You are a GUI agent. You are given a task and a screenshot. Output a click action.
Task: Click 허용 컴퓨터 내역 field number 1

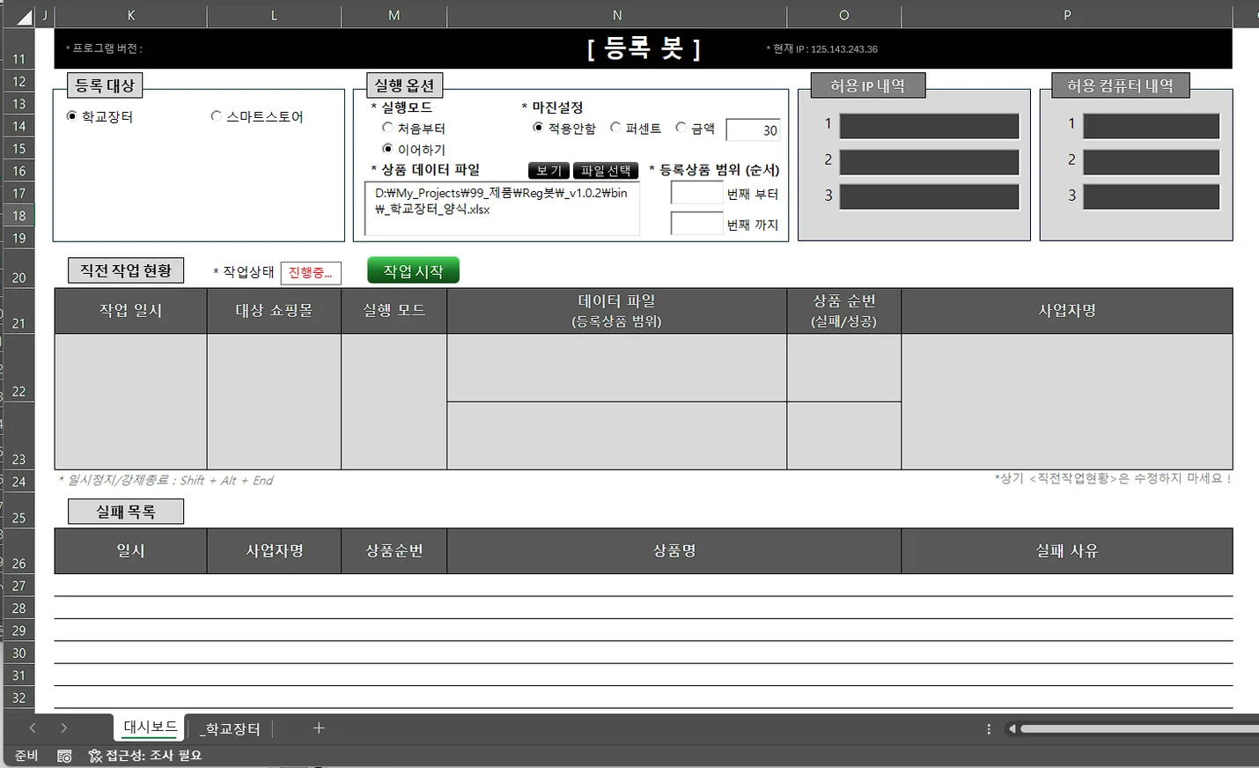click(x=1151, y=126)
